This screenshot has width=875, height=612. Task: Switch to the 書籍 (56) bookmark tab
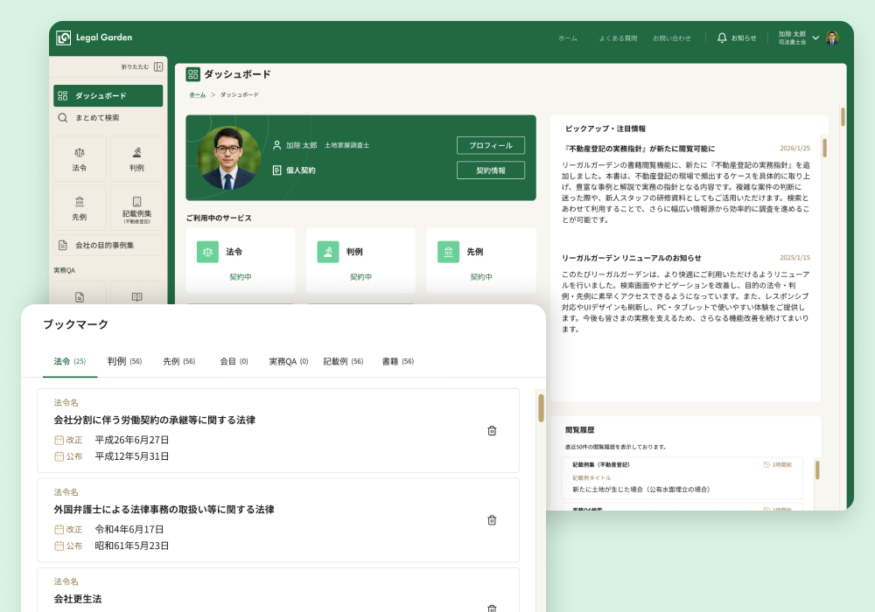[398, 362]
